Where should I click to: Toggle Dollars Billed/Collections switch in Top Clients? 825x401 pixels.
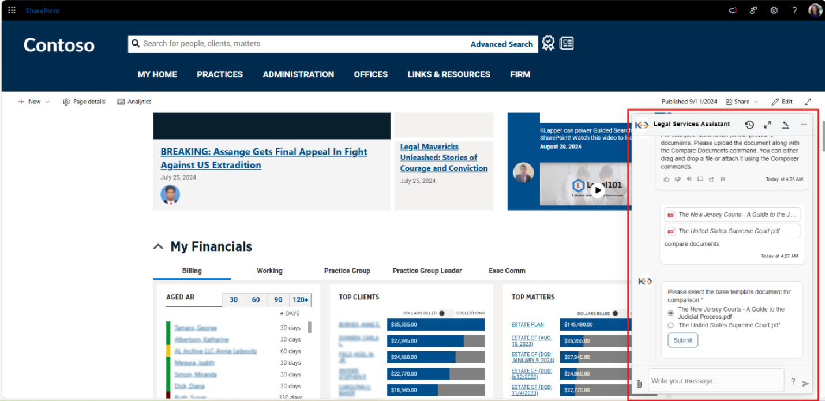click(x=445, y=313)
